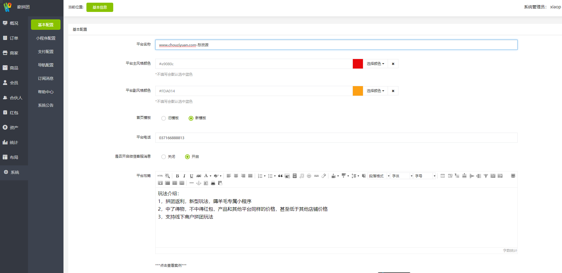562x273 pixels.
Task: Open 支付配置 in the submenu
Action: pyautogui.click(x=46, y=52)
